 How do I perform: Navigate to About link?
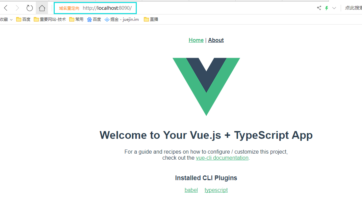pyautogui.click(x=216, y=40)
